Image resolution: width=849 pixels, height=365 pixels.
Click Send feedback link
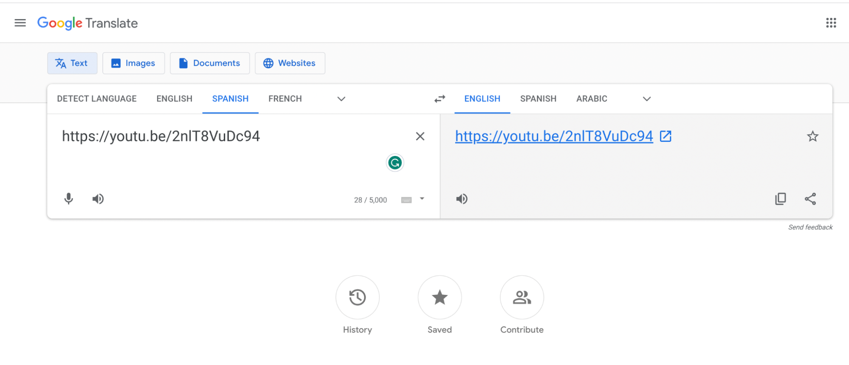coord(810,227)
